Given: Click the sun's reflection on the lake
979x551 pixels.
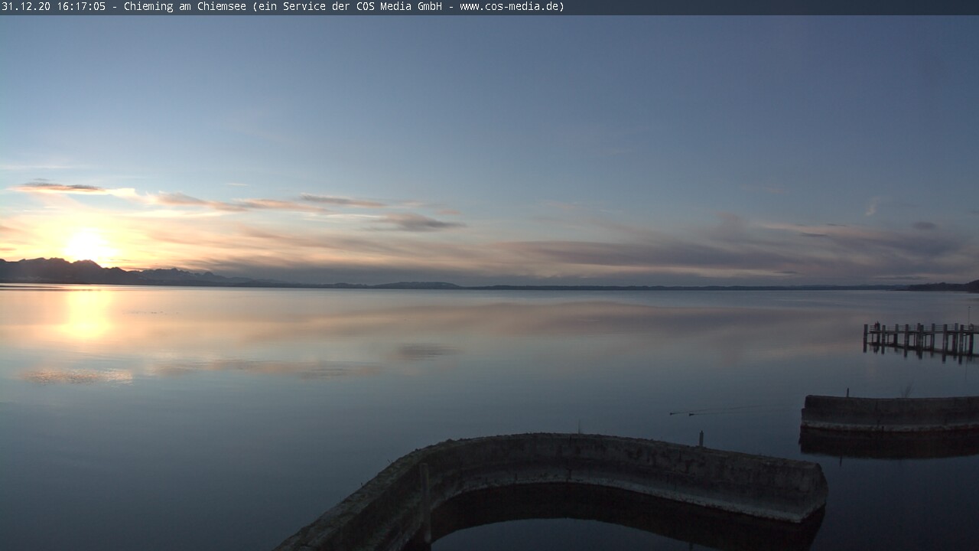Looking at the screenshot, I should pos(86,315).
